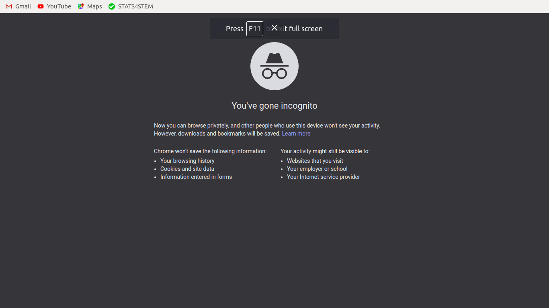The height and width of the screenshot is (308, 549).
Task: Open the Maps bookmark label
Action: click(x=94, y=6)
